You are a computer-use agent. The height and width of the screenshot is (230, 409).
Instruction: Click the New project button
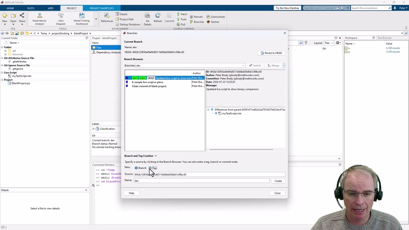coord(4,18)
